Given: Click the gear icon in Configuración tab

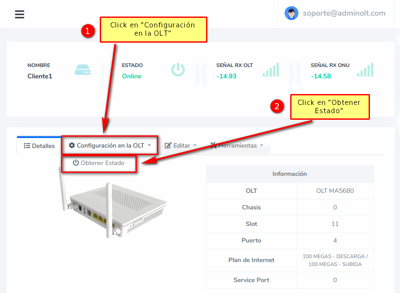Looking at the screenshot, I should 72,145.
